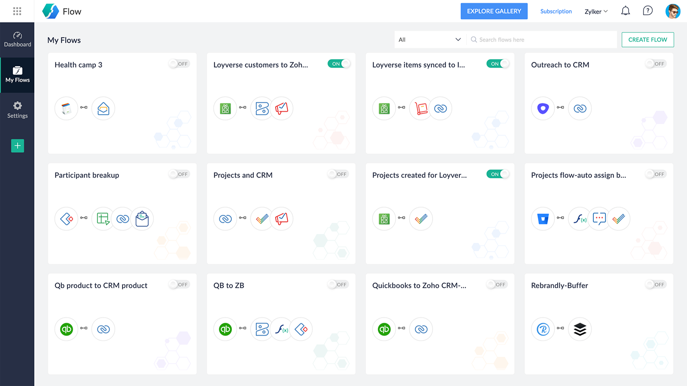
Task: Switch on the Outreach to CRM flow
Action: pyautogui.click(x=656, y=64)
